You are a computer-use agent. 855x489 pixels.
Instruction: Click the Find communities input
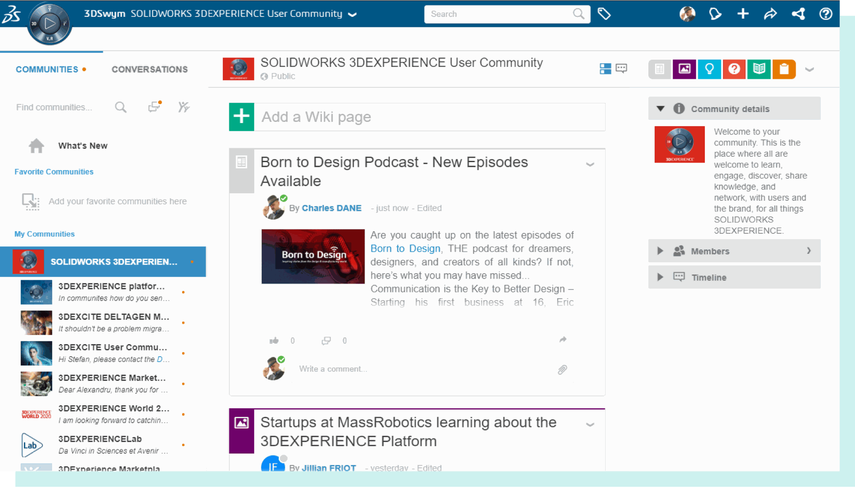click(54, 107)
